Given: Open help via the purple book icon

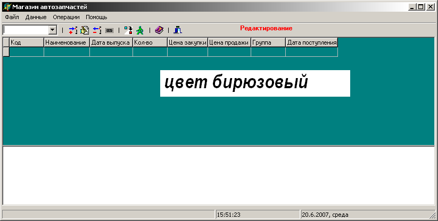Looking at the screenshot, I should tap(159, 30).
